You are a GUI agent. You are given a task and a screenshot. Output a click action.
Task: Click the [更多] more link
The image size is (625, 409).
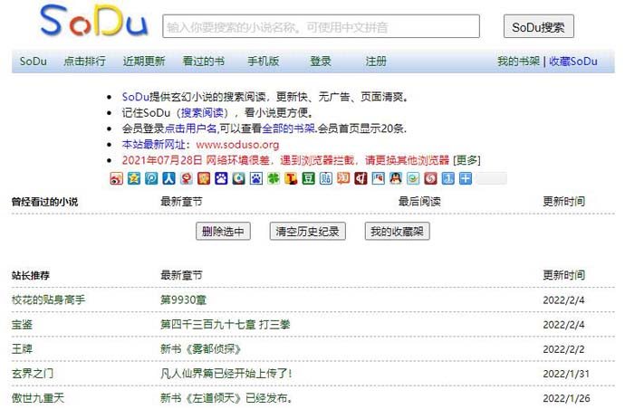tap(466, 160)
